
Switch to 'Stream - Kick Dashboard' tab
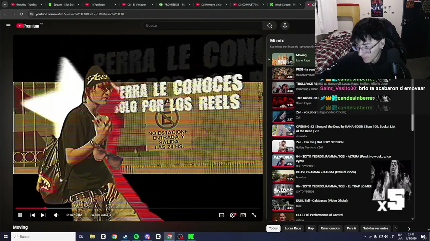click(63, 5)
